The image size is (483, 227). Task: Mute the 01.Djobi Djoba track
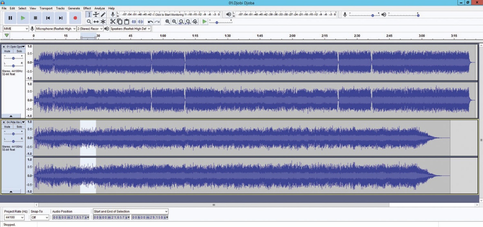[x=8, y=52]
